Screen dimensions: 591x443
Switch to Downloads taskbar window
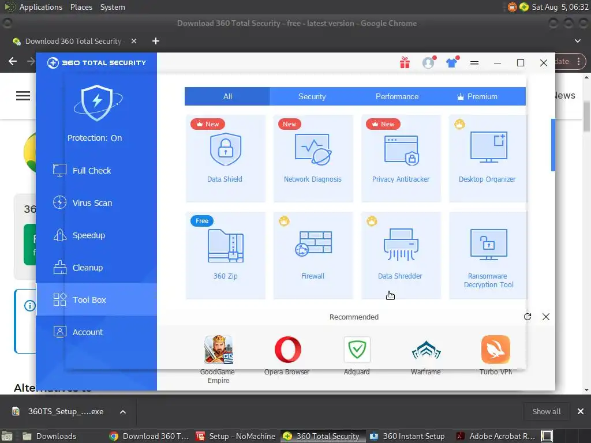[50, 436]
